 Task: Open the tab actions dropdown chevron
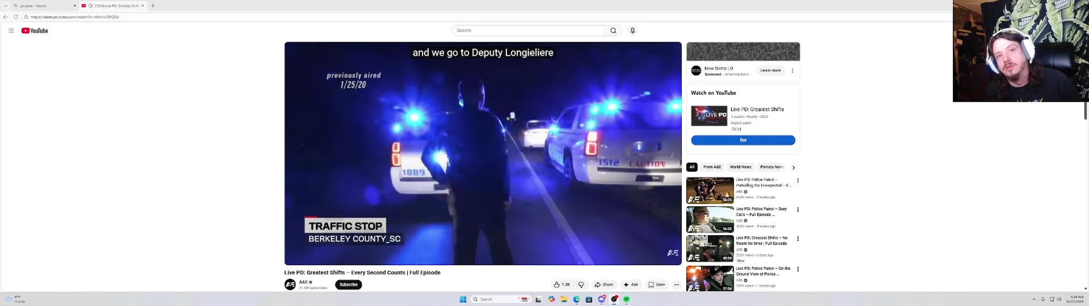(x=6, y=6)
